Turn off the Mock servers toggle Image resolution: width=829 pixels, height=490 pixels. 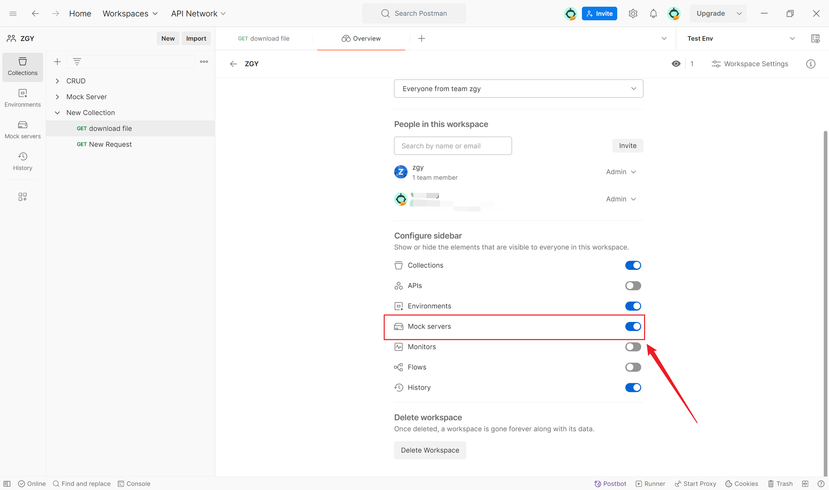point(633,327)
